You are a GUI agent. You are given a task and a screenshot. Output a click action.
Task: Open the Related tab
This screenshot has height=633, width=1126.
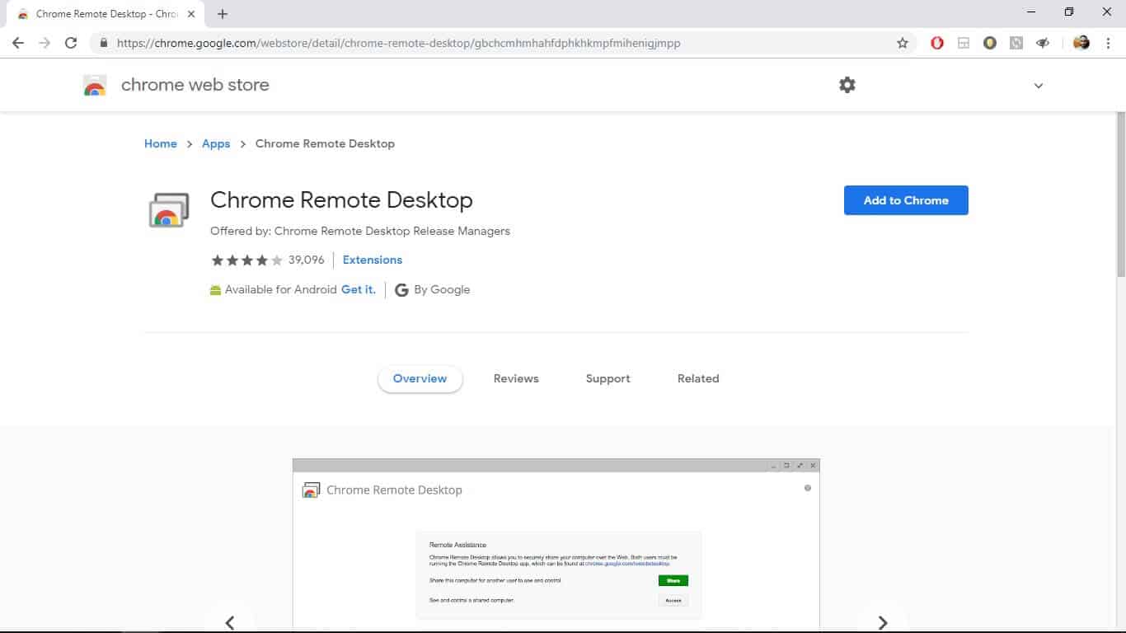(698, 379)
